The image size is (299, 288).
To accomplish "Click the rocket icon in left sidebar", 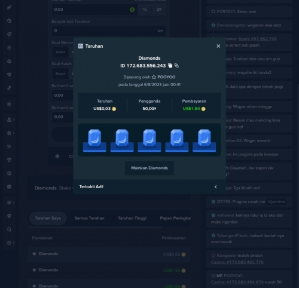I will click(x=9, y=8).
